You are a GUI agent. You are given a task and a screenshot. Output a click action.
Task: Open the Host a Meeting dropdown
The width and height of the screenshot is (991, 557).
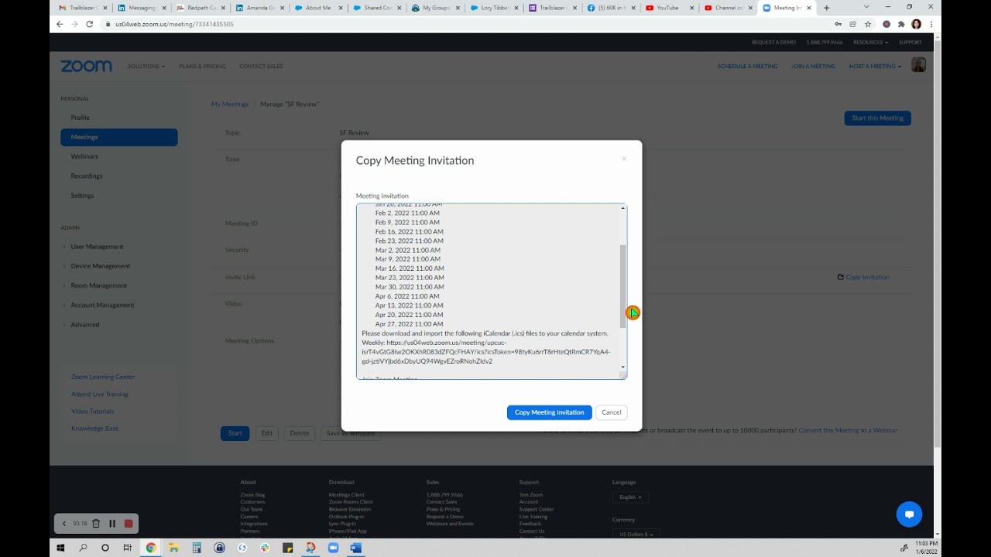(x=875, y=67)
